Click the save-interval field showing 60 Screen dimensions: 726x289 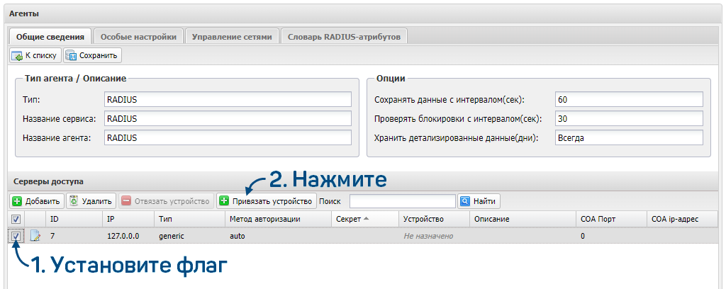tap(628, 99)
